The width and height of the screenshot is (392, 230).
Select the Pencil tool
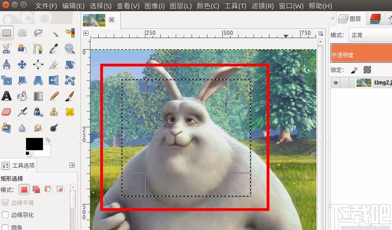pos(54,96)
